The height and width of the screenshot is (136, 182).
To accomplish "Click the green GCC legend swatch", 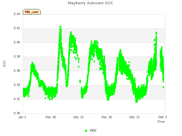I will coord(86,131).
